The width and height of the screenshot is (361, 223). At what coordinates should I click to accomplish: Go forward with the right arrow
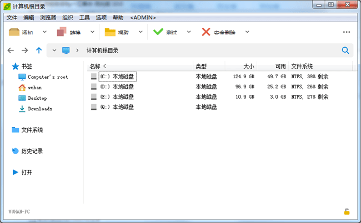[24, 50]
